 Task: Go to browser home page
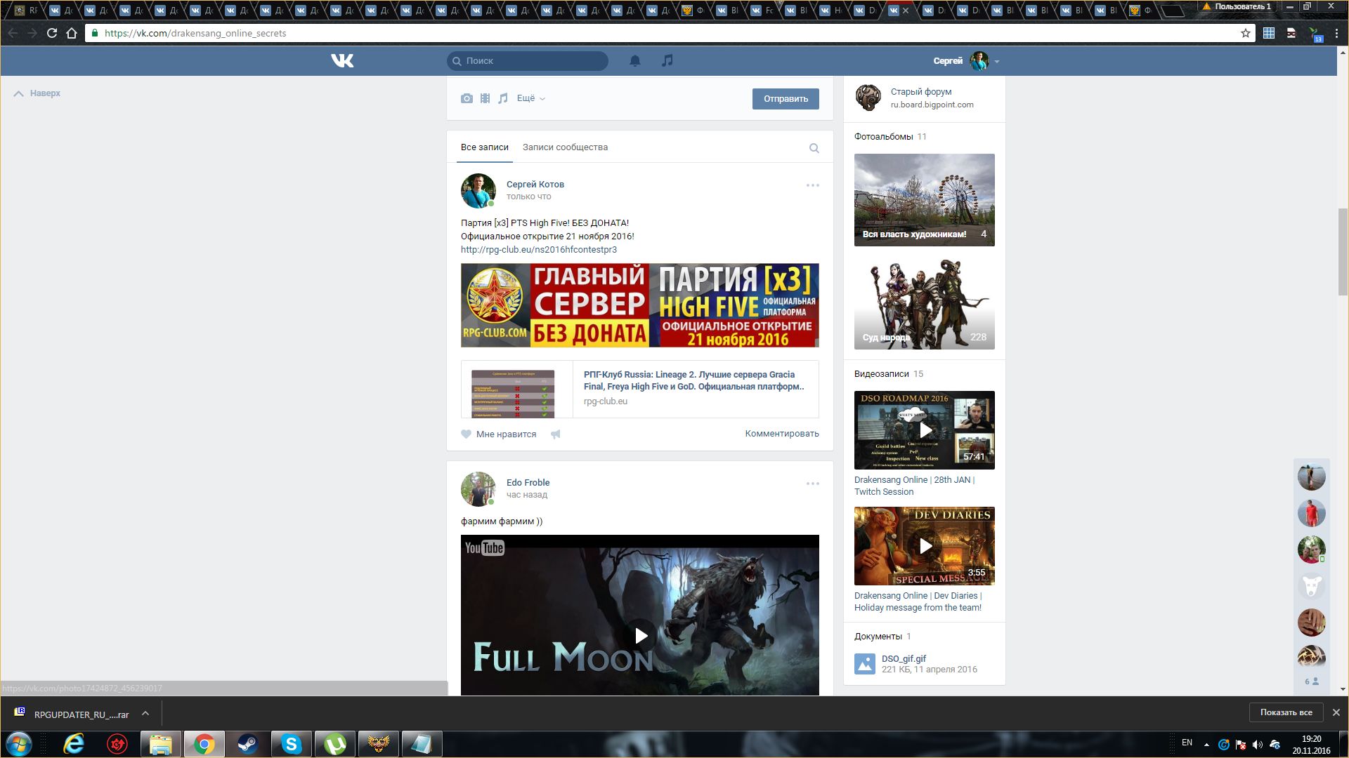72,33
